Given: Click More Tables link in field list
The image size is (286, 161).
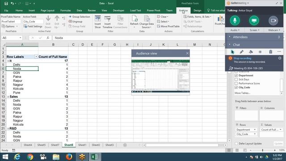Looking at the screenshot, I should point(242,93).
